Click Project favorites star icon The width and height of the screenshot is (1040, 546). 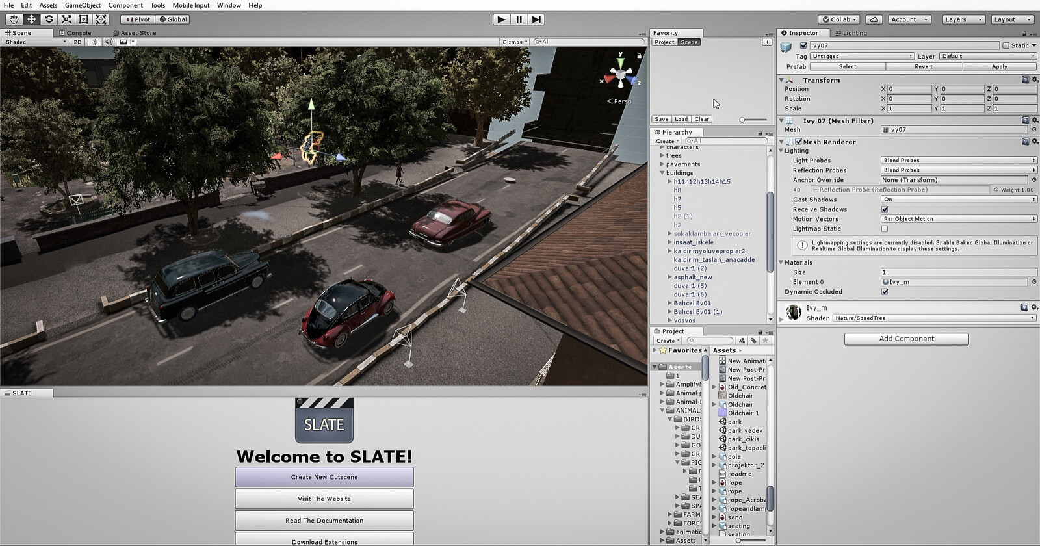(x=765, y=340)
